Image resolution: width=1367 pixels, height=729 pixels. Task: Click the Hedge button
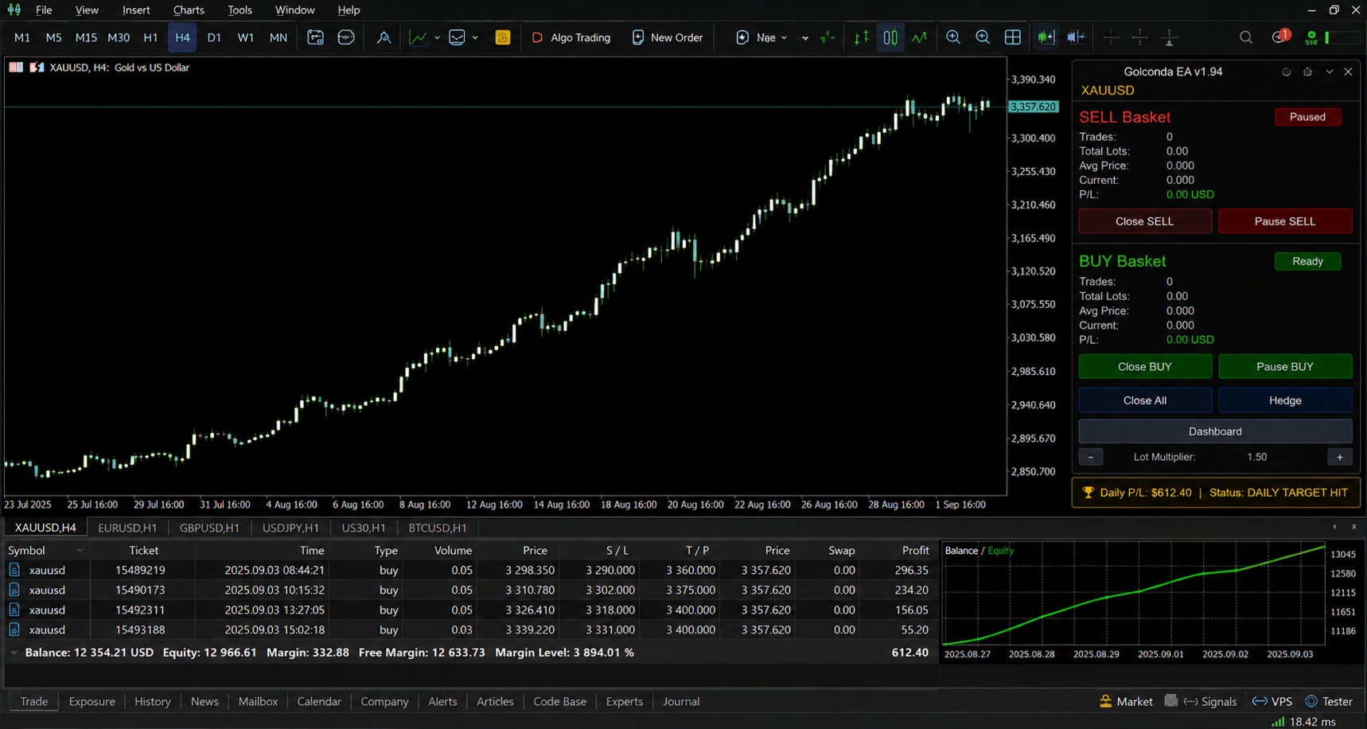click(x=1285, y=400)
